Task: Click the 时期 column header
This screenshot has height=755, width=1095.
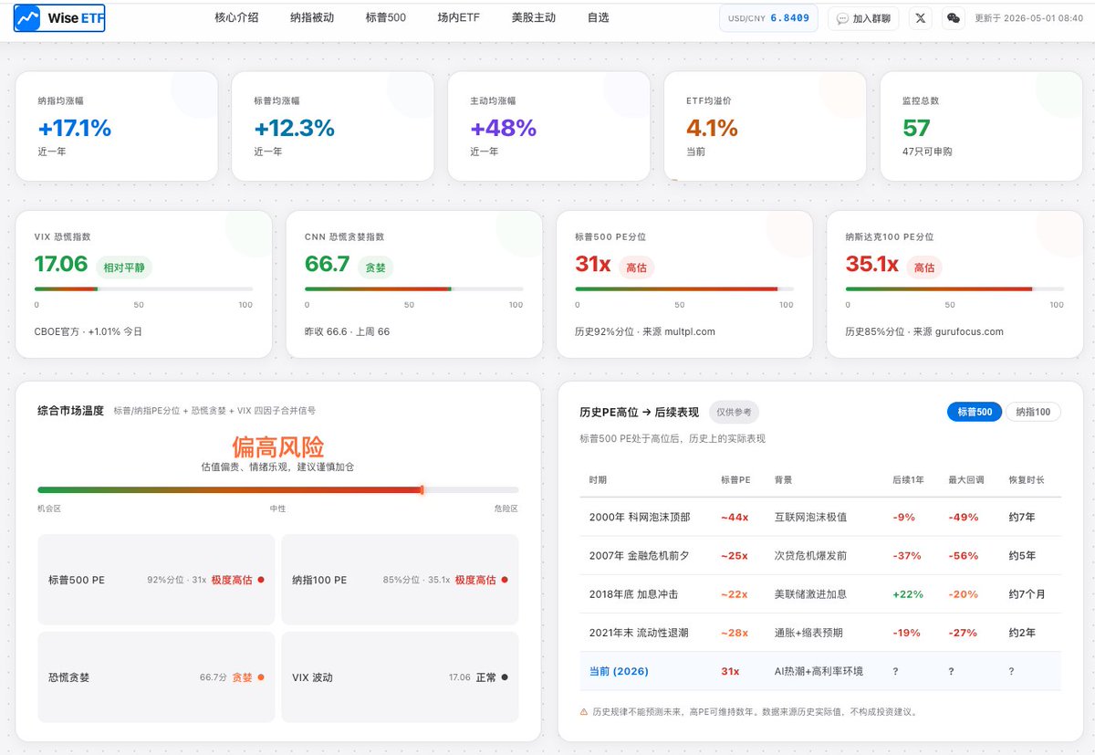Action: (x=598, y=479)
